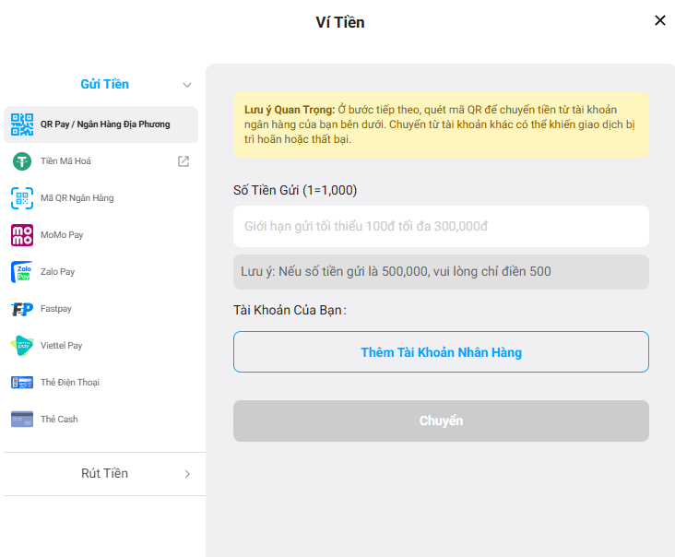
Task: Close the Ví Tiền wallet dialog
Action: [x=659, y=20]
